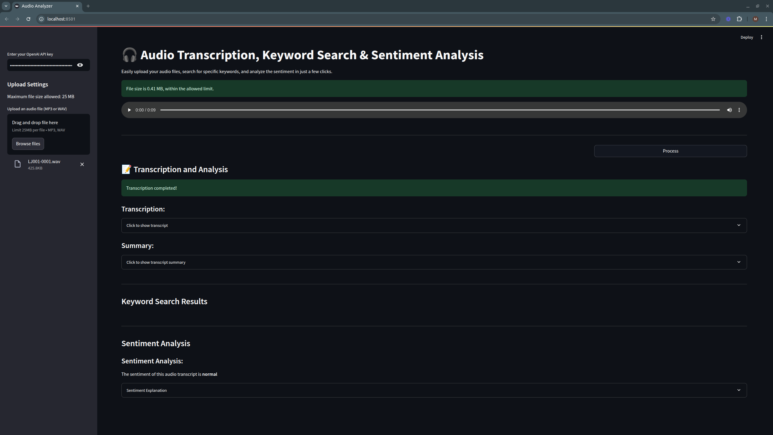
Task: Play the uploaded audio clip
Action: [x=129, y=110]
